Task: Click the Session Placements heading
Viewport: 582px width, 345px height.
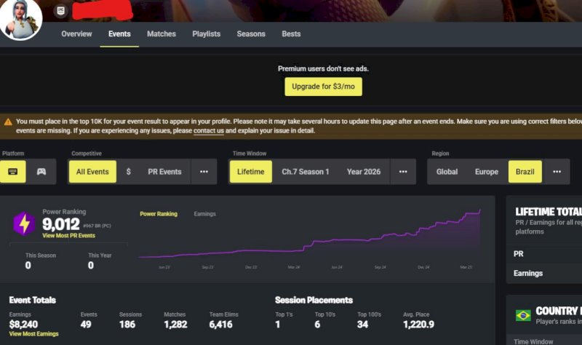Action: pos(314,300)
